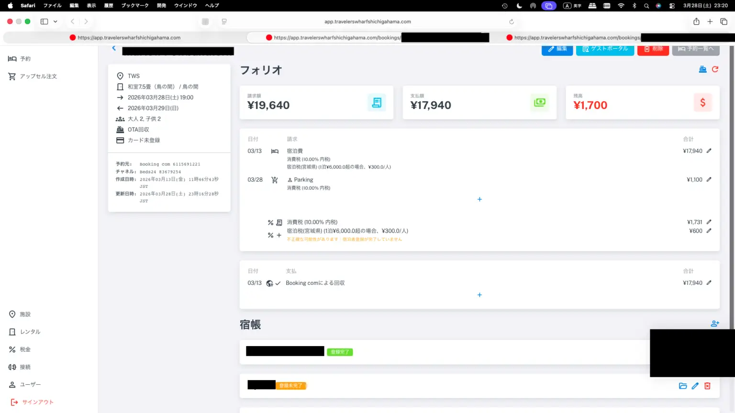Screen dimensions: 735x413
Task: Switch to the first browser tab
Action: [x=124, y=38]
